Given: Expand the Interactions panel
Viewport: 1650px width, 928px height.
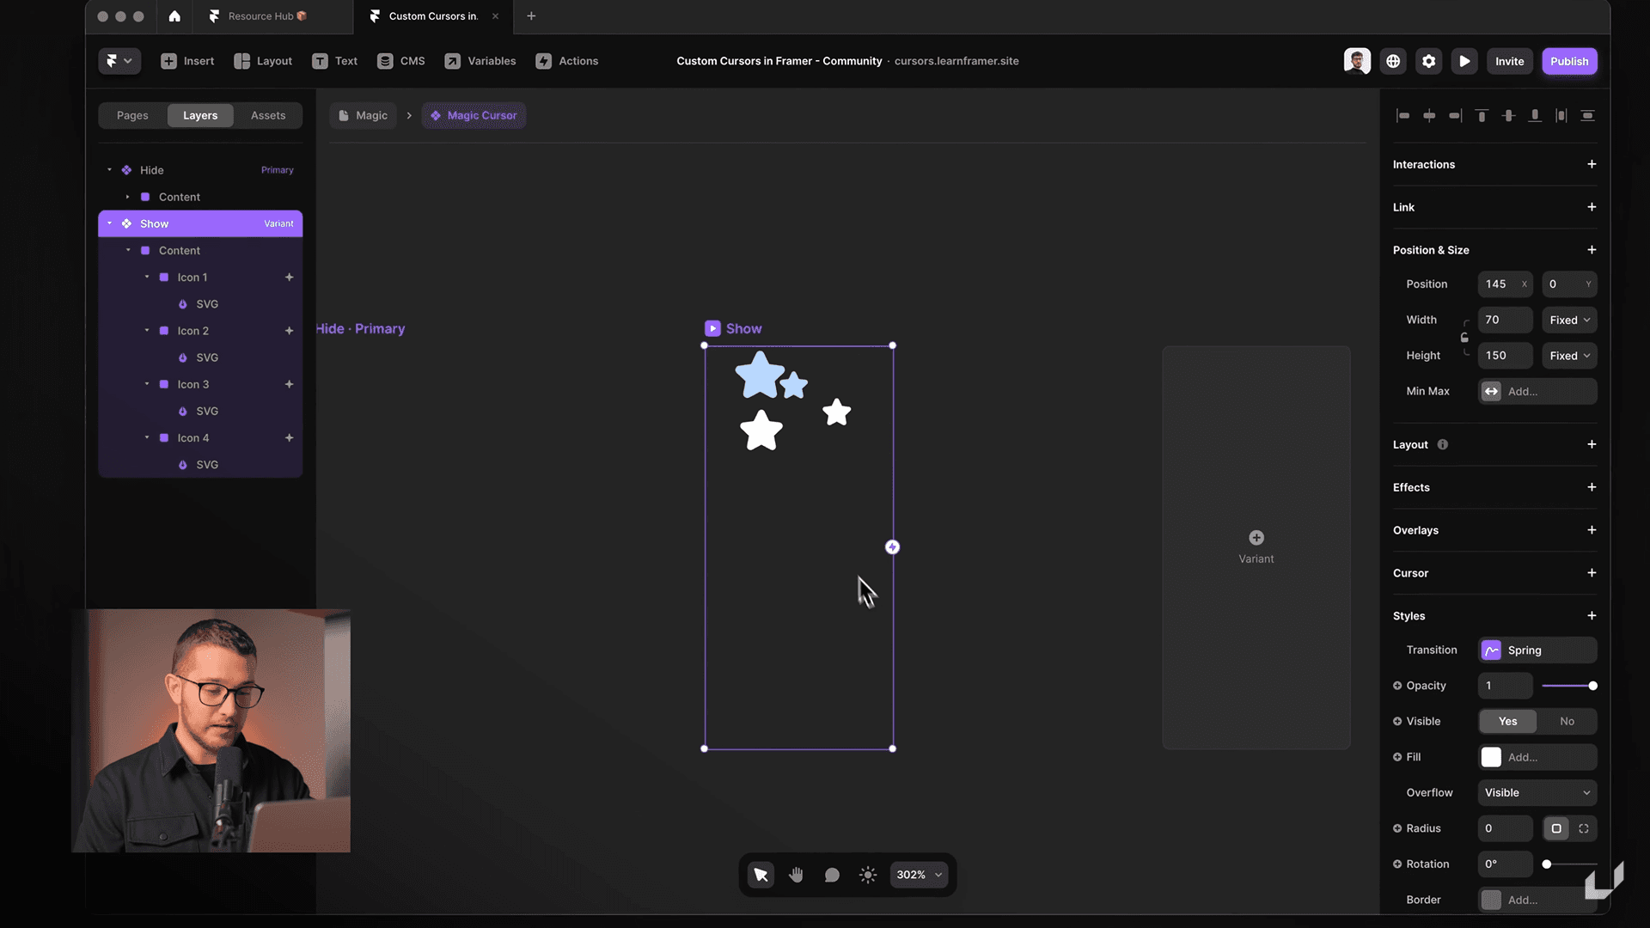Looking at the screenshot, I should 1592,164.
